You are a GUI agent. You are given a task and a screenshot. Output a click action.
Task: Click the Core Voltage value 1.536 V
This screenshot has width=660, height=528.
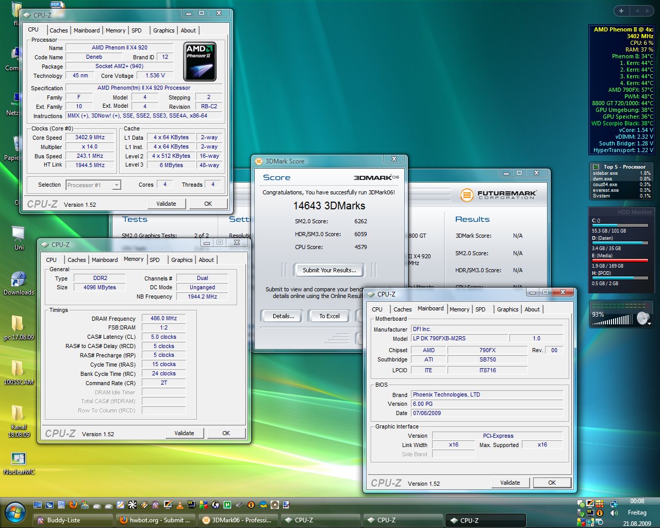point(155,75)
